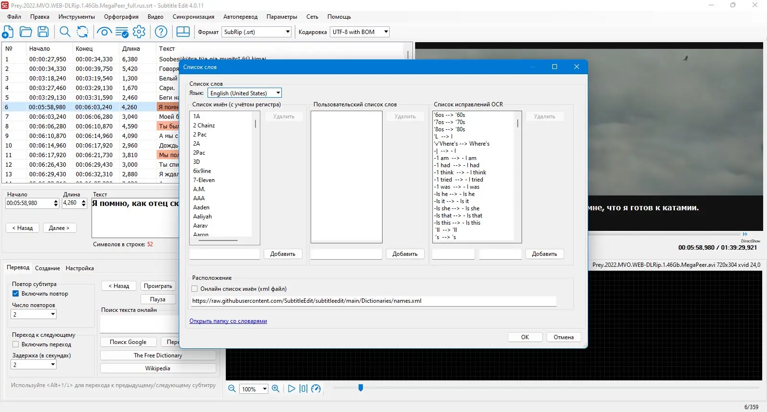Save subtitle using the floppy disk icon

(43, 32)
